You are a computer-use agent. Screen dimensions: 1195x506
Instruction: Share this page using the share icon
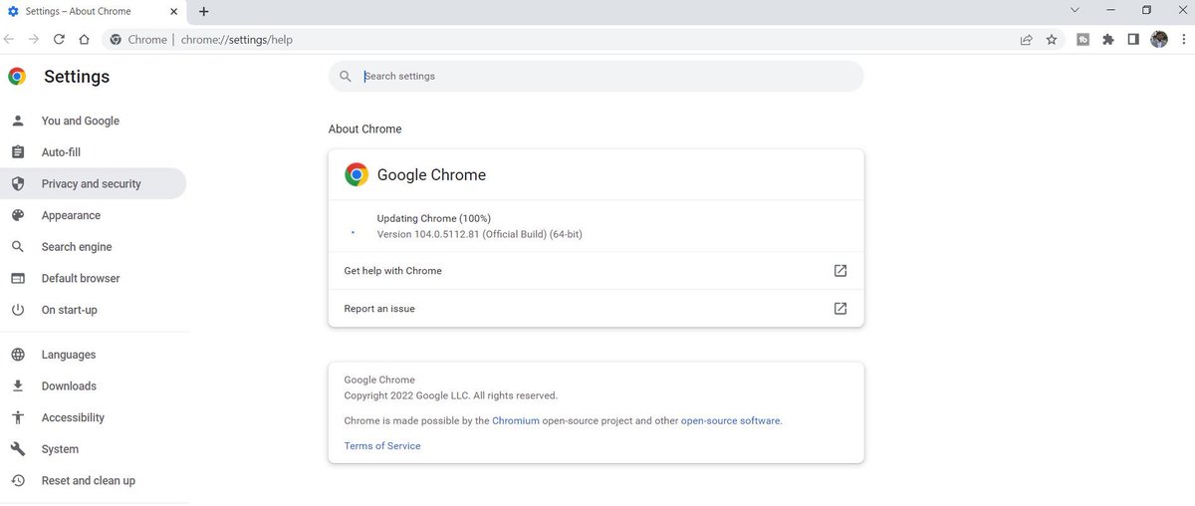[x=1026, y=40]
